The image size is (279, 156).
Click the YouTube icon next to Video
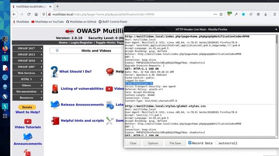[109, 89]
